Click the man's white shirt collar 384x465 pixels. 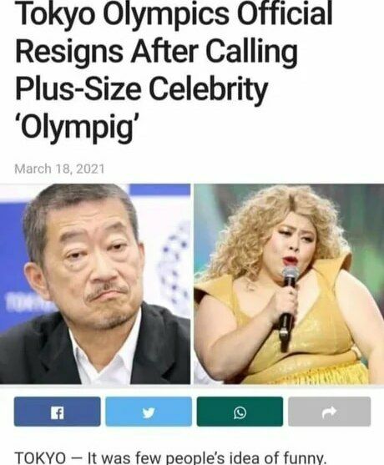(x=107, y=357)
